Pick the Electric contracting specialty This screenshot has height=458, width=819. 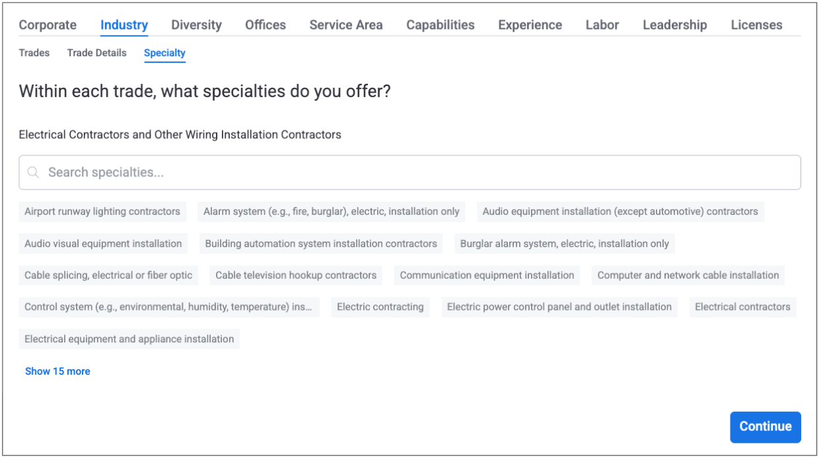pos(380,307)
